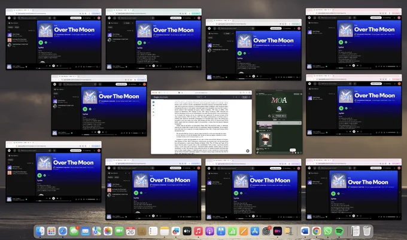Open the black ON app icon
This screenshot has height=240, width=407.
click(278, 231)
